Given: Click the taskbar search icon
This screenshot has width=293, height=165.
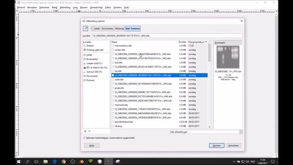Looking at the screenshot, I should coord(27,162).
